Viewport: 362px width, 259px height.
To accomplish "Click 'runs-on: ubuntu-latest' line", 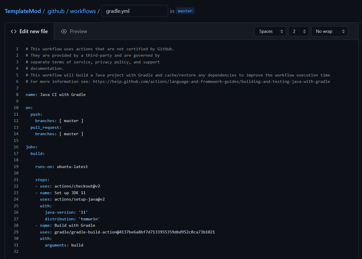I will click(61, 166).
